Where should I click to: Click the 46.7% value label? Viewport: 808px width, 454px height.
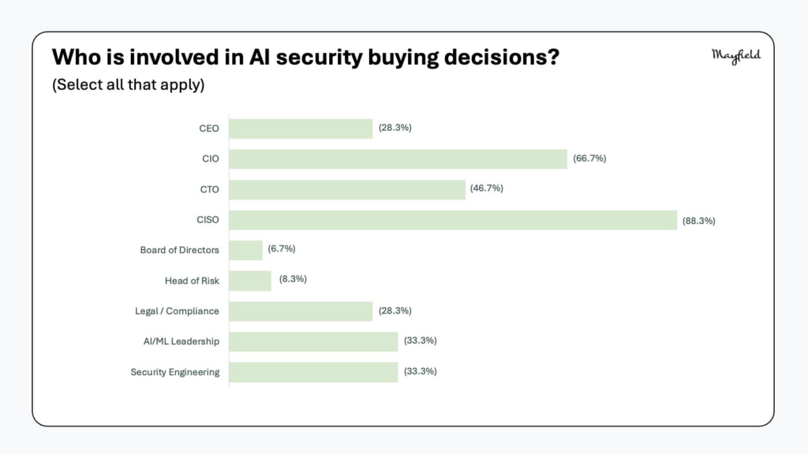(486, 188)
